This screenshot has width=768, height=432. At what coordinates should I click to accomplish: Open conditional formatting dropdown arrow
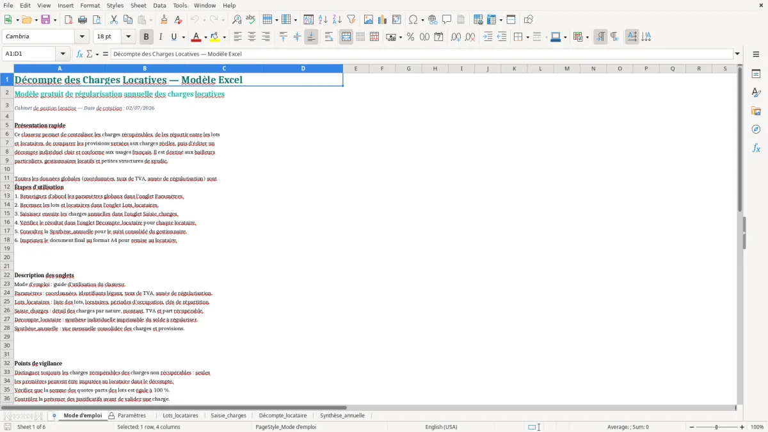pyautogui.click(x=587, y=37)
